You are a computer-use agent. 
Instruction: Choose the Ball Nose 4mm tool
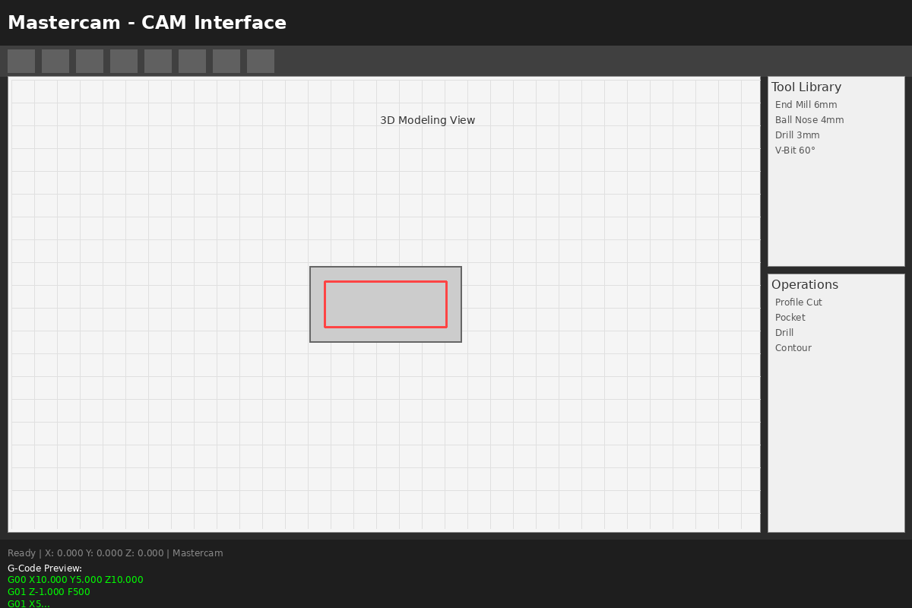click(809, 120)
